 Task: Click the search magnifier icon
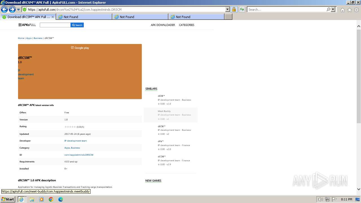point(328,9)
